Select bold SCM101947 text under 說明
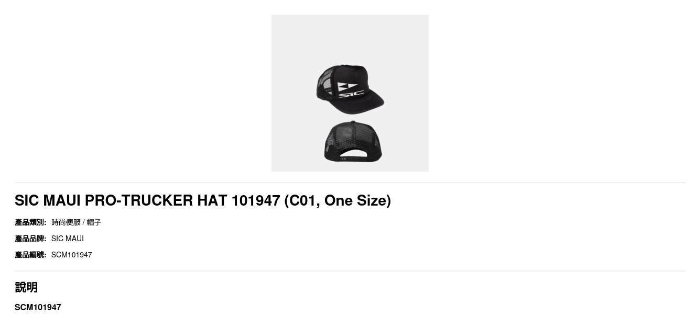This screenshot has width=696, height=328. click(x=38, y=307)
